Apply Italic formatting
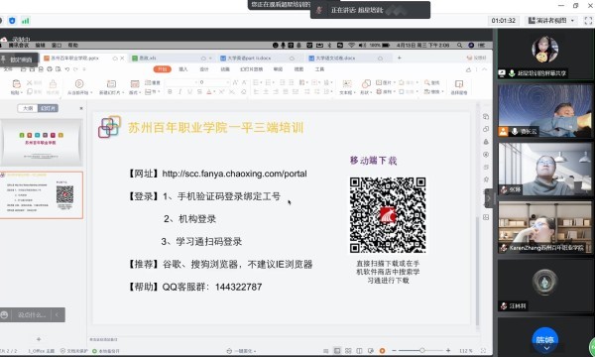Screen dimensions: 595x357 [x=179, y=92]
